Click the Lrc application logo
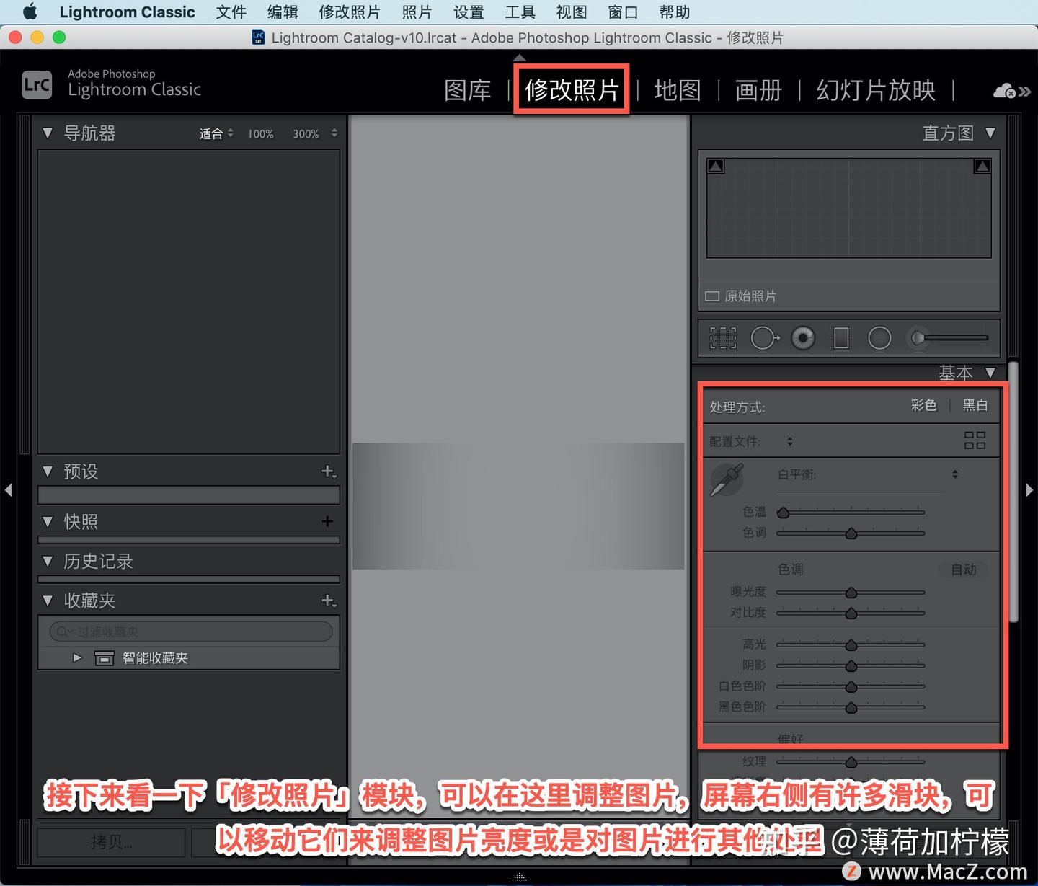The image size is (1038, 886). (x=37, y=85)
